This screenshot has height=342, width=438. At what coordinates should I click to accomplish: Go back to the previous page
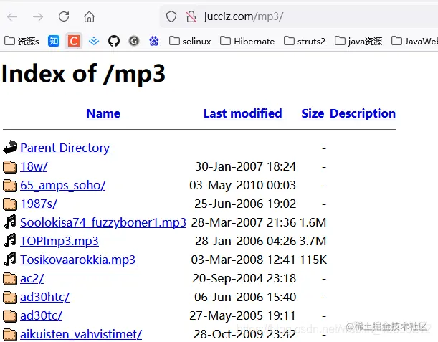tap(12, 16)
